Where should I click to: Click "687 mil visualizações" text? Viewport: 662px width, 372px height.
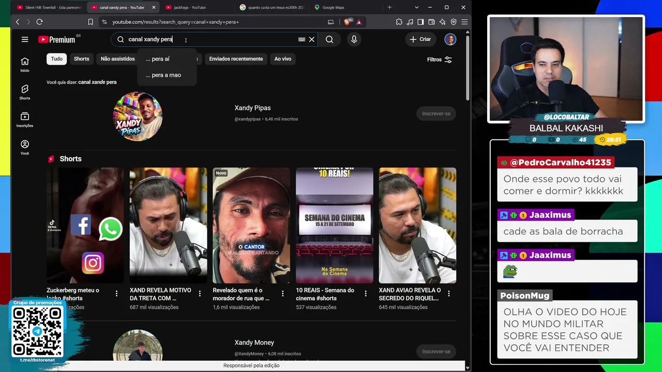click(154, 307)
